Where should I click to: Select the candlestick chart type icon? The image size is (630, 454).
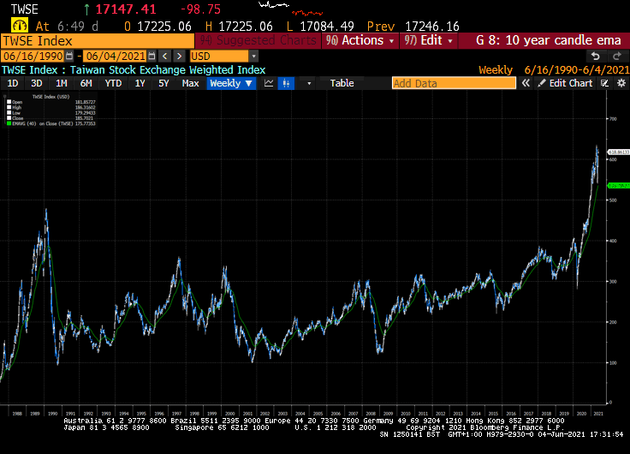[286, 83]
